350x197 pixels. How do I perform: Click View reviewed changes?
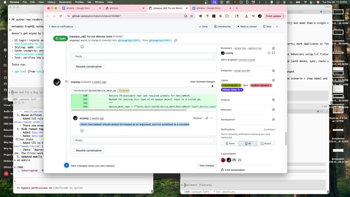point(202,82)
